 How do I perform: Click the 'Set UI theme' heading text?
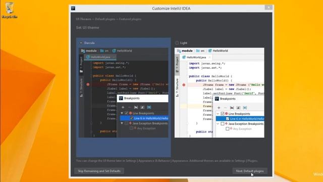[x=87, y=28]
